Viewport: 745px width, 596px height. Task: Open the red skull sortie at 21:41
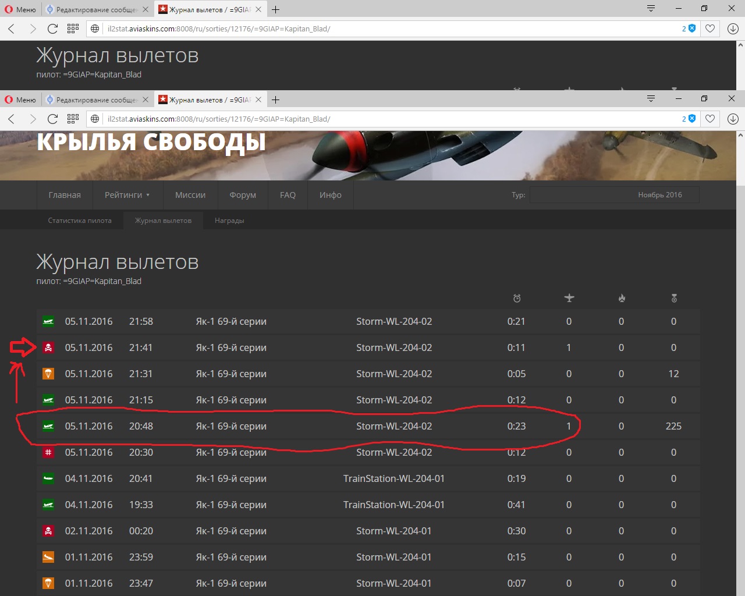pos(48,347)
